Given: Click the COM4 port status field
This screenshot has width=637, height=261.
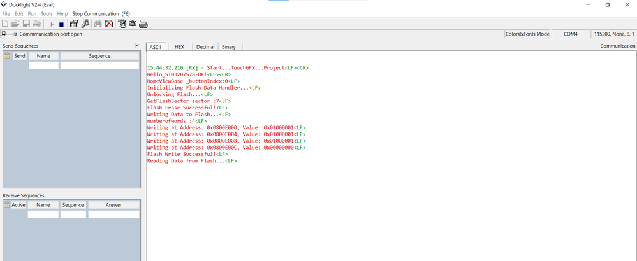Looking at the screenshot, I should pyautogui.click(x=571, y=34).
